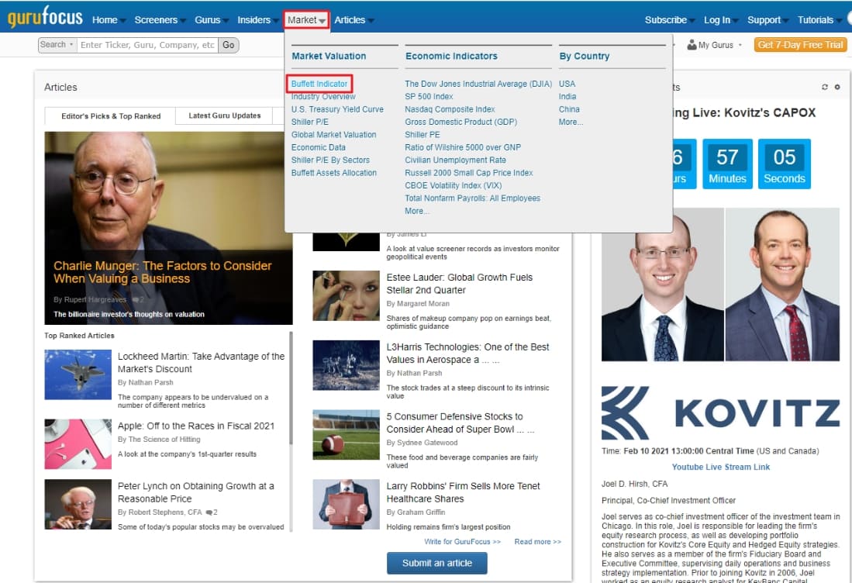Open Ratio of Wilshire 5000 over GNP
Image resolution: width=852 pixels, height=583 pixels.
coord(463,147)
